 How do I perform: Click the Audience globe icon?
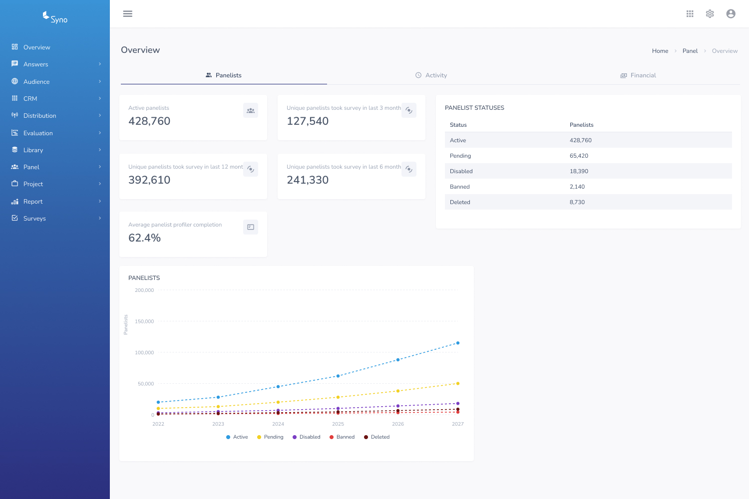click(15, 81)
